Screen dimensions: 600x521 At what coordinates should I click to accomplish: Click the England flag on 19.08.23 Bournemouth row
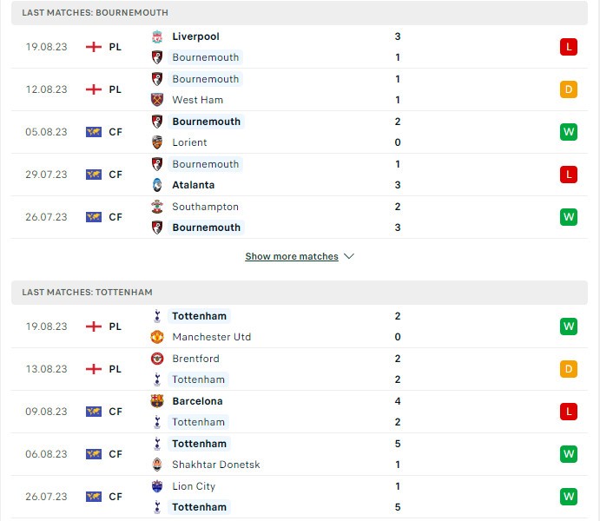[x=94, y=47]
